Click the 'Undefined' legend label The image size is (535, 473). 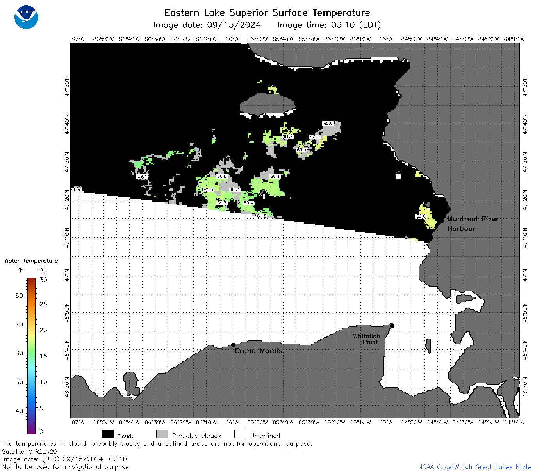pos(265,436)
